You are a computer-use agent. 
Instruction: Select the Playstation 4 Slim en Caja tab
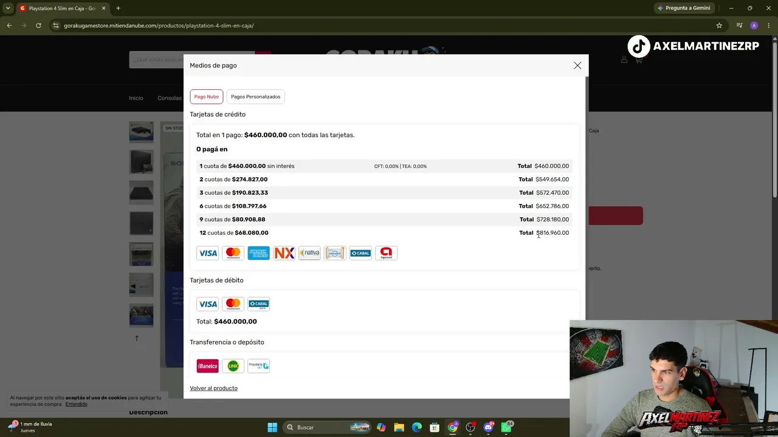tap(62, 8)
